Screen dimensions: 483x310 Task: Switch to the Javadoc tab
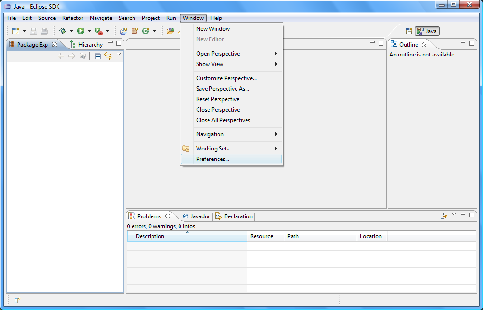(197, 216)
